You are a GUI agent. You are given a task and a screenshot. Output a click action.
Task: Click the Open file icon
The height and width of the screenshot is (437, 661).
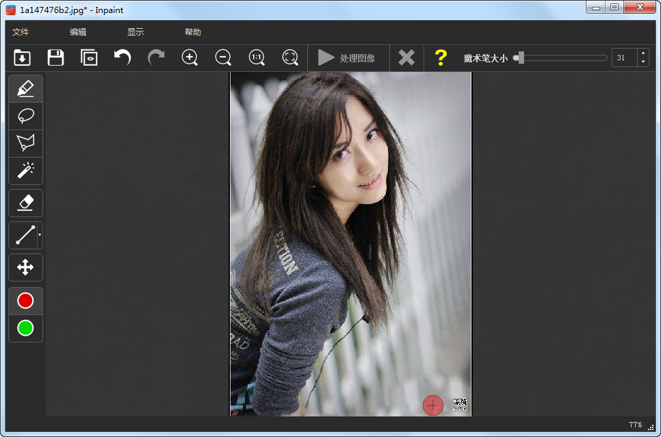[x=22, y=58]
